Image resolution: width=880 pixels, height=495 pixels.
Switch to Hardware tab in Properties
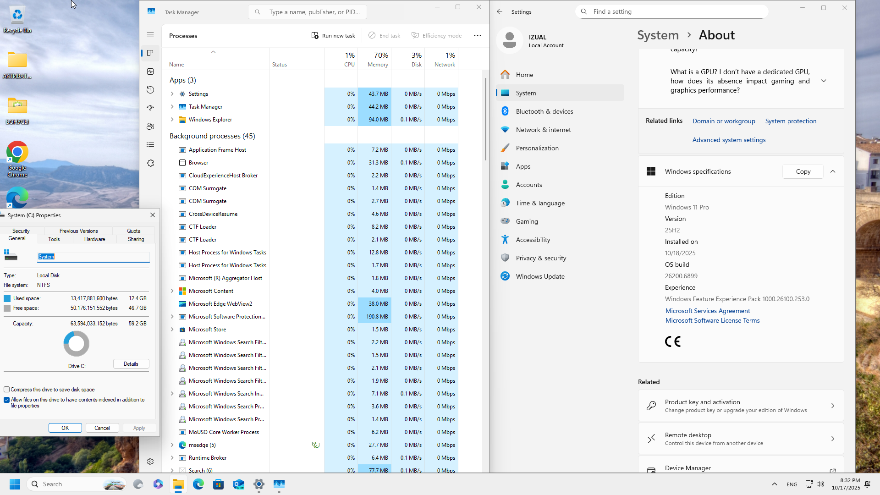click(x=94, y=239)
